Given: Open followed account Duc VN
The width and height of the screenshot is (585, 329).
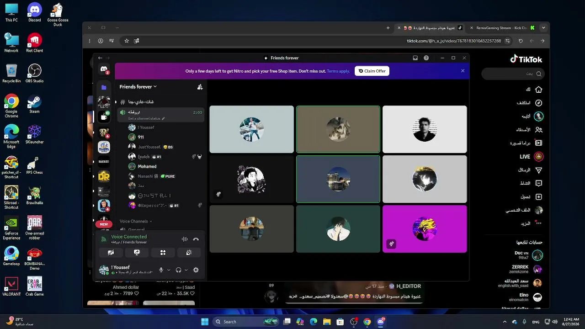Looking at the screenshot, I should 528,255.
